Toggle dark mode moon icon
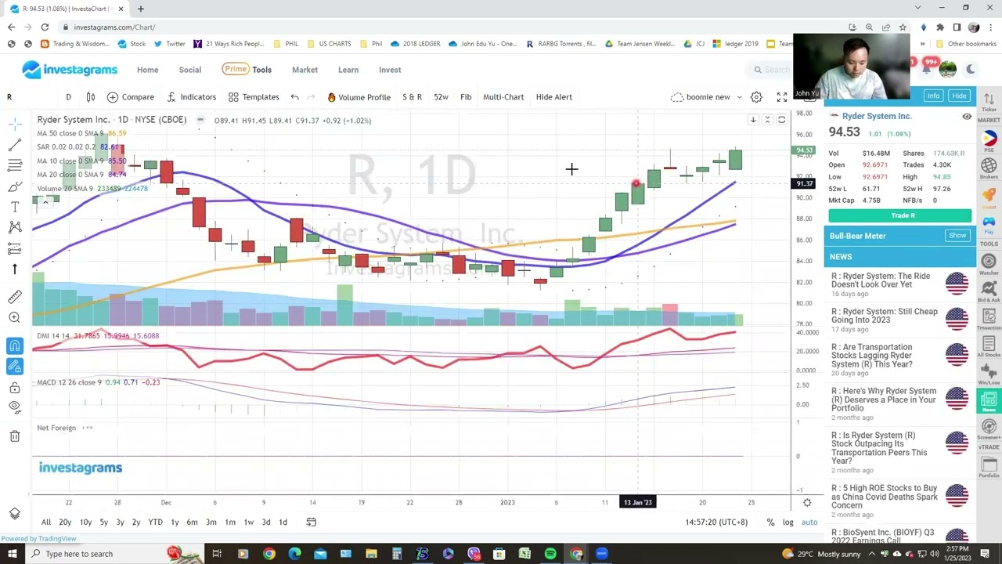The width and height of the screenshot is (1002, 564). (x=971, y=69)
